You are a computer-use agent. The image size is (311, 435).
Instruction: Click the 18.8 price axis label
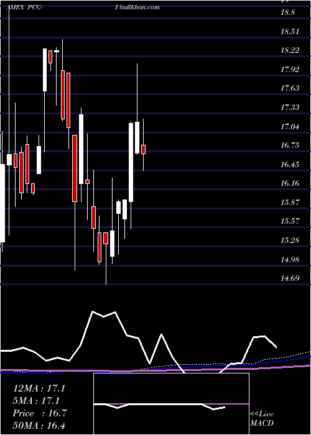click(x=287, y=12)
